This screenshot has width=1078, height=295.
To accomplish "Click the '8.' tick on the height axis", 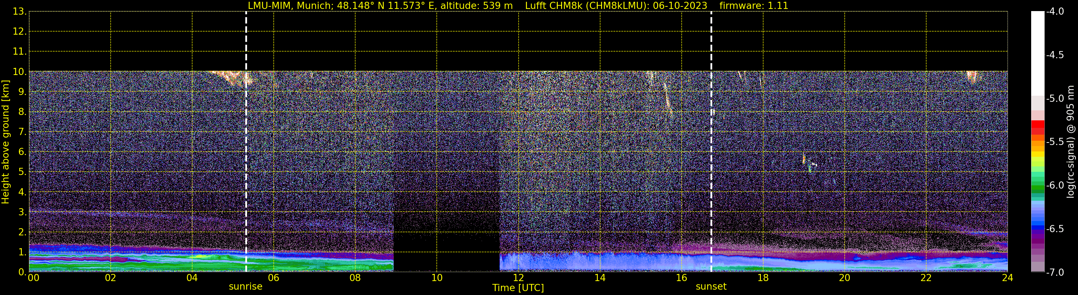I will pos(22,112).
